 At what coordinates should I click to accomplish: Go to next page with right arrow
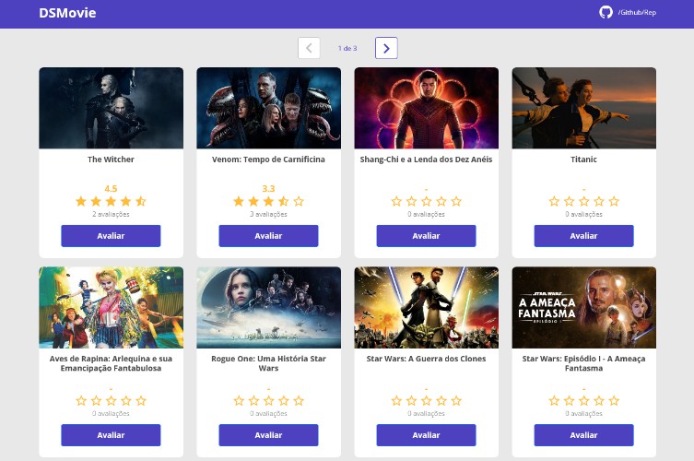pyautogui.click(x=386, y=48)
